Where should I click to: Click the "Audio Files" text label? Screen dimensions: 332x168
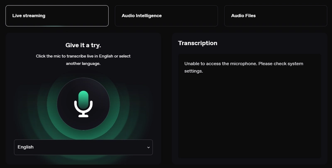click(x=243, y=16)
